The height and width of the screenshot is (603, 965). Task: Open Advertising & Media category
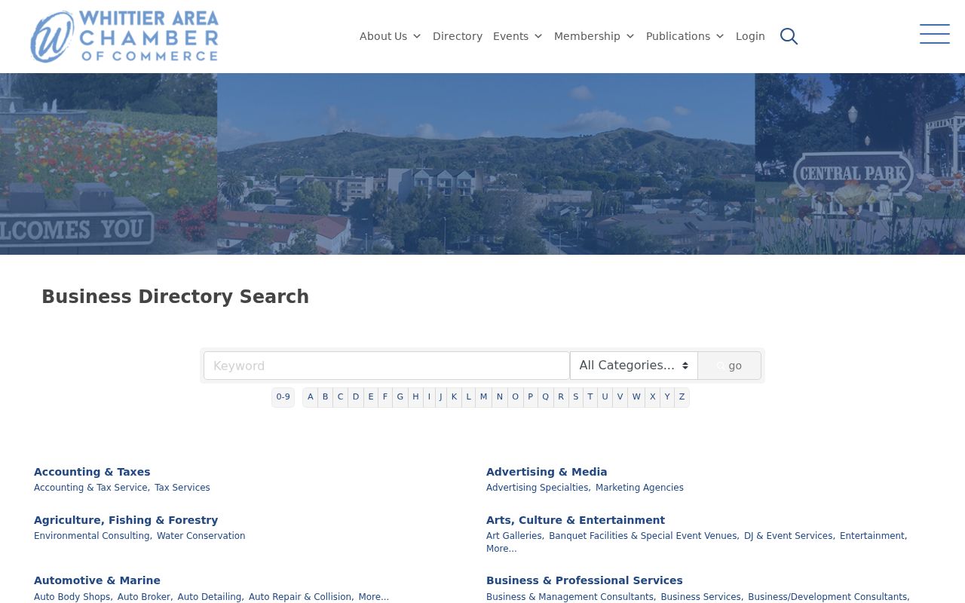click(x=547, y=472)
